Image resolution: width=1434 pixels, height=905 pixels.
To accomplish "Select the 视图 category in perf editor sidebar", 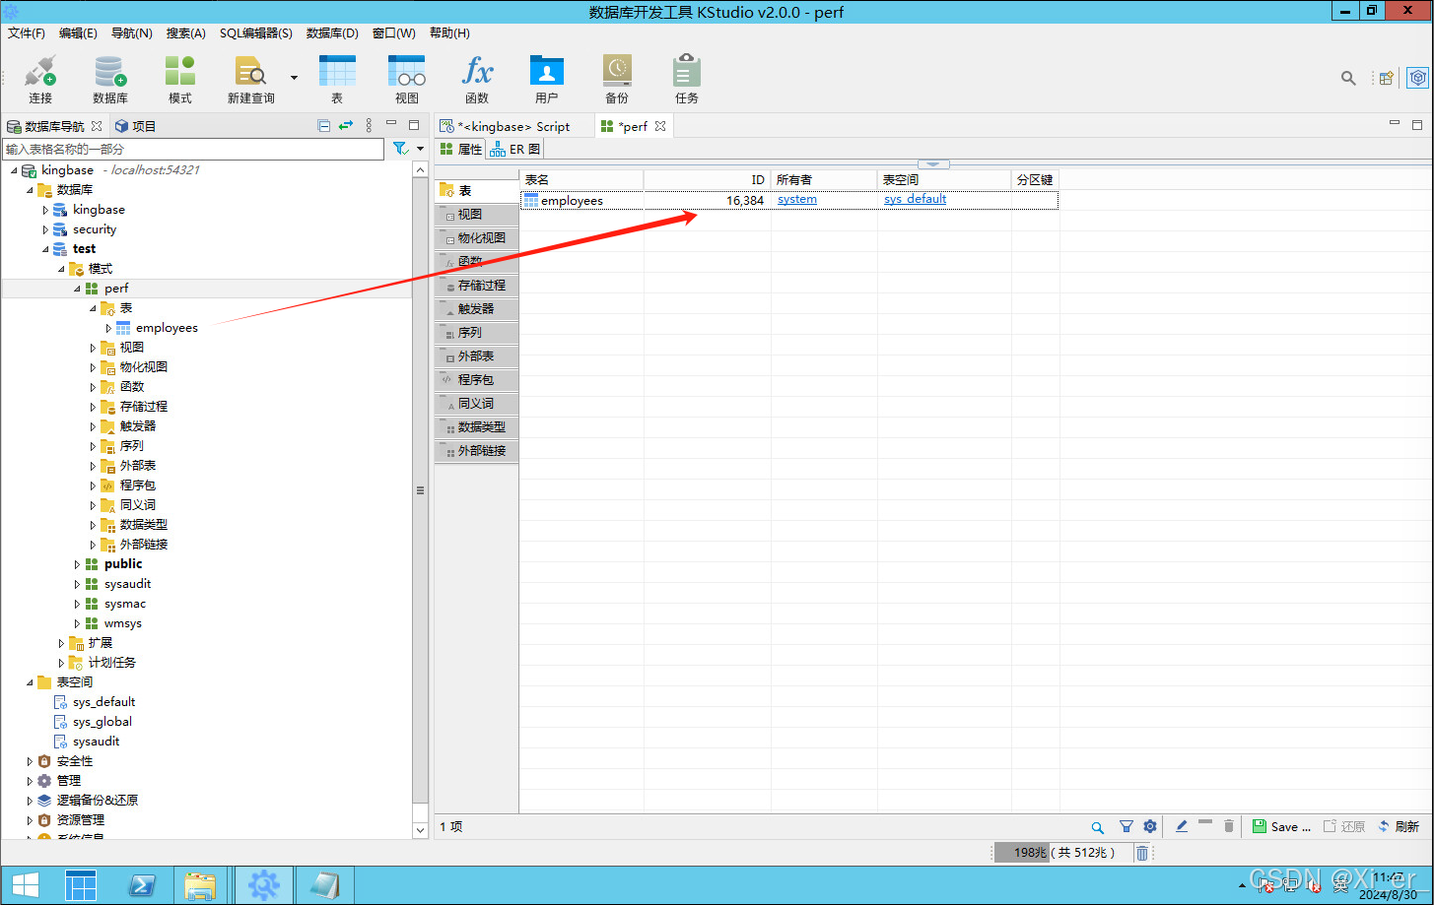I will pyautogui.click(x=476, y=214).
